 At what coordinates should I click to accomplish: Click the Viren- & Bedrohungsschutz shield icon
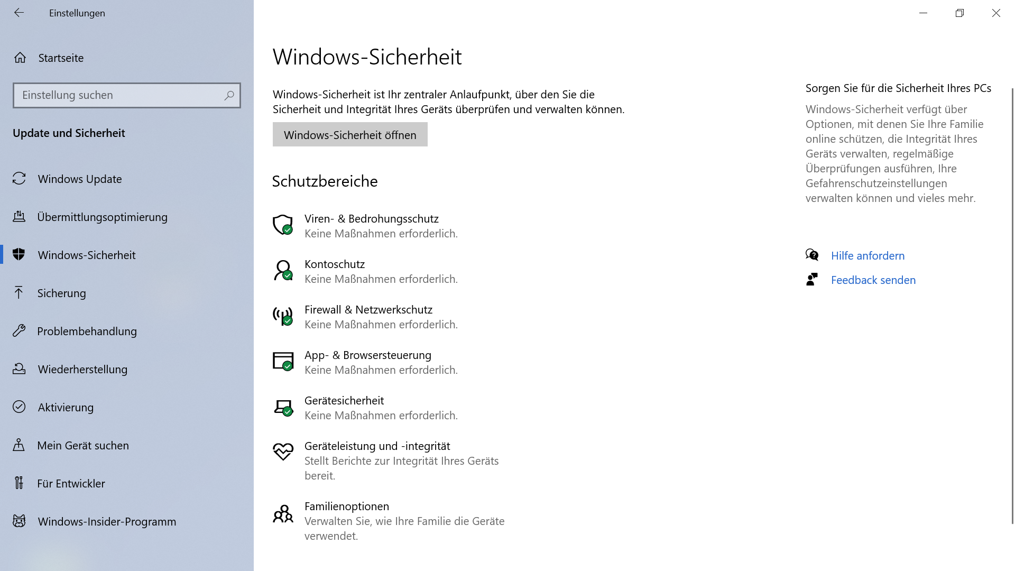283,225
